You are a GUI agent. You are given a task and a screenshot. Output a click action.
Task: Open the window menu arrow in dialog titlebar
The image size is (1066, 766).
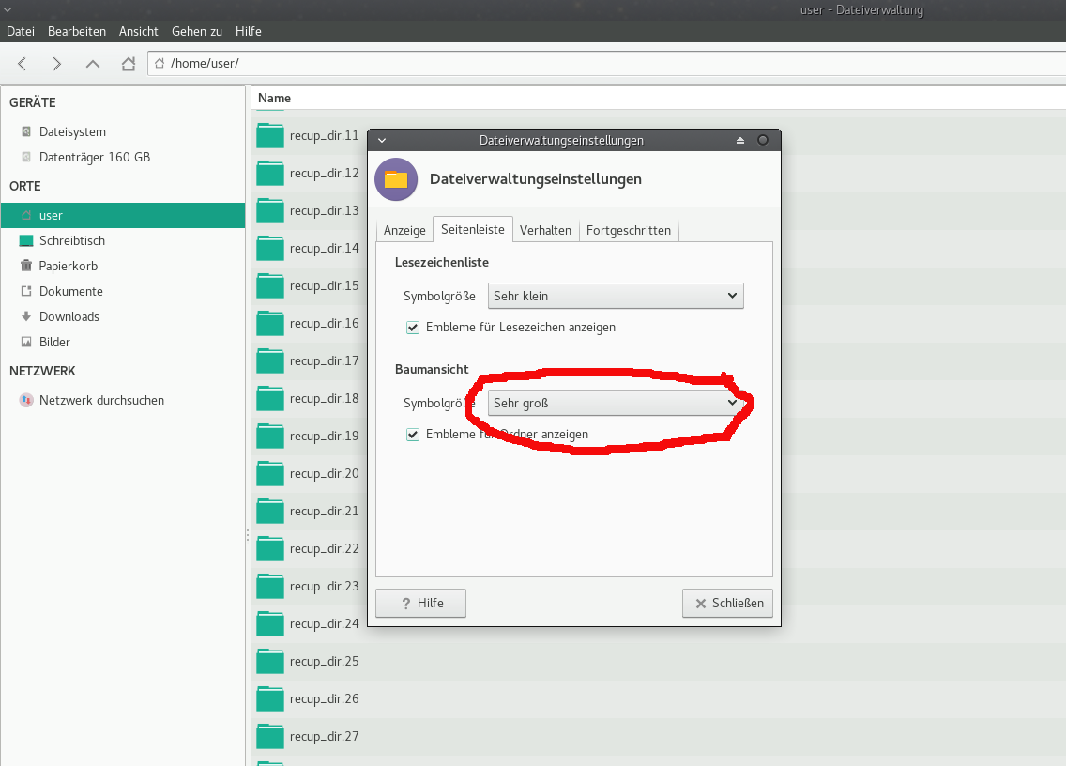click(x=381, y=140)
